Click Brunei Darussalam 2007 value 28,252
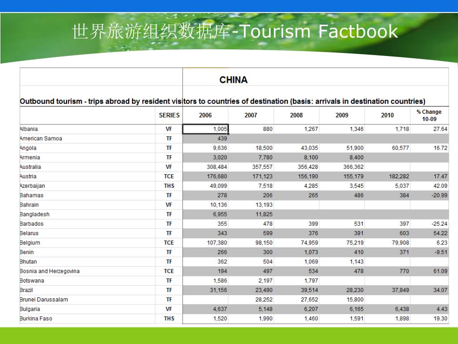 tap(264, 300)
